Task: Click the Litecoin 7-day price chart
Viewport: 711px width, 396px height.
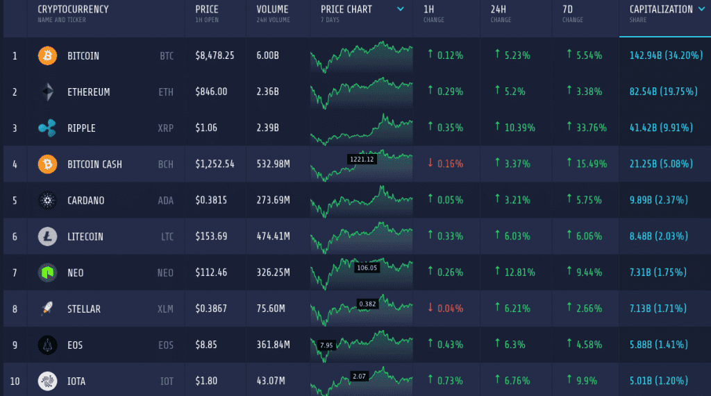Action: tap(361, 237)
